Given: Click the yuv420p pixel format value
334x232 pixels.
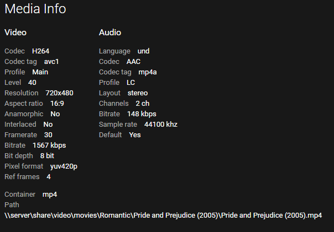Looking at the screenshot, I should 64,166.
